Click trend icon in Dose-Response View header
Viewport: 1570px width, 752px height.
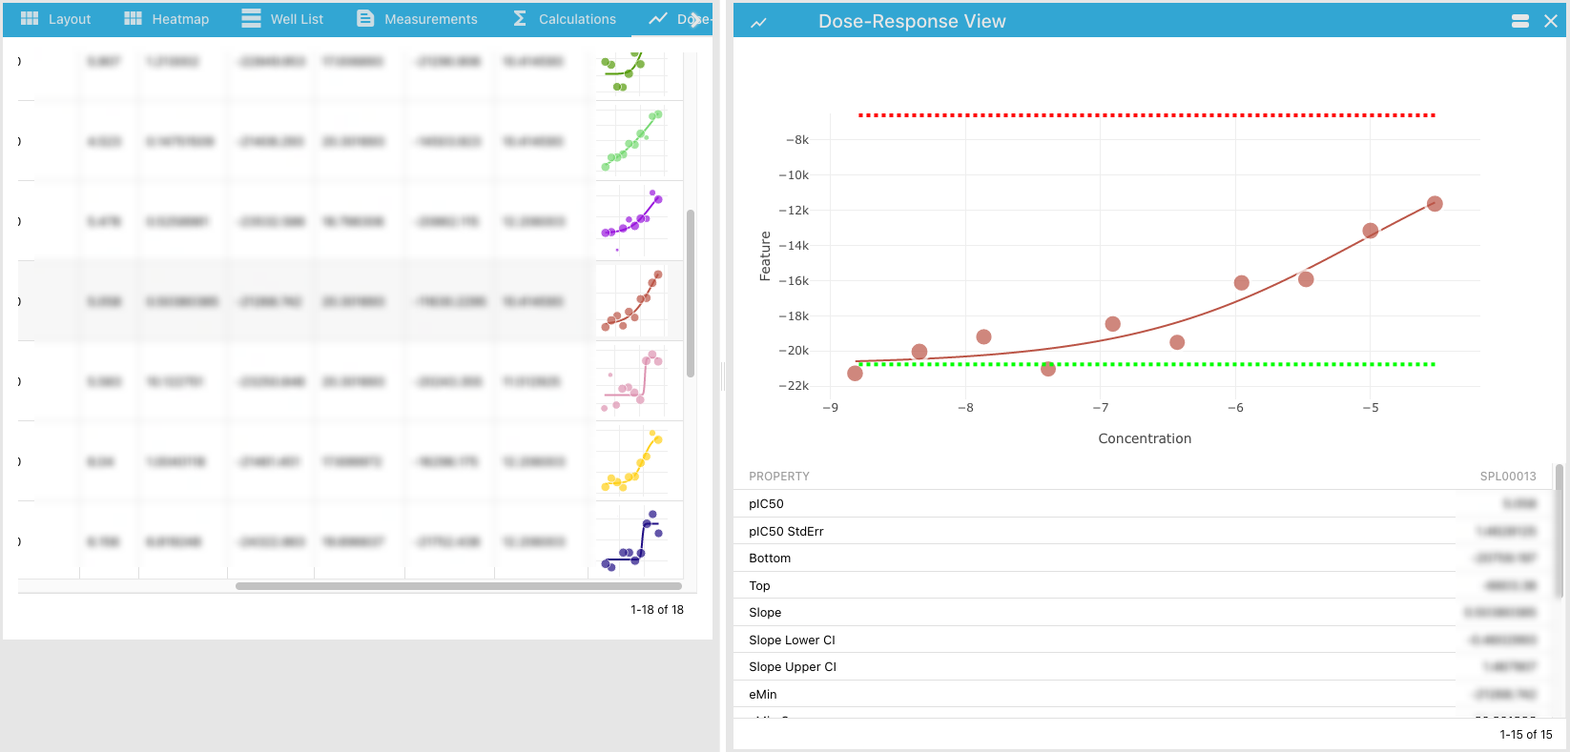click(758, 22)
